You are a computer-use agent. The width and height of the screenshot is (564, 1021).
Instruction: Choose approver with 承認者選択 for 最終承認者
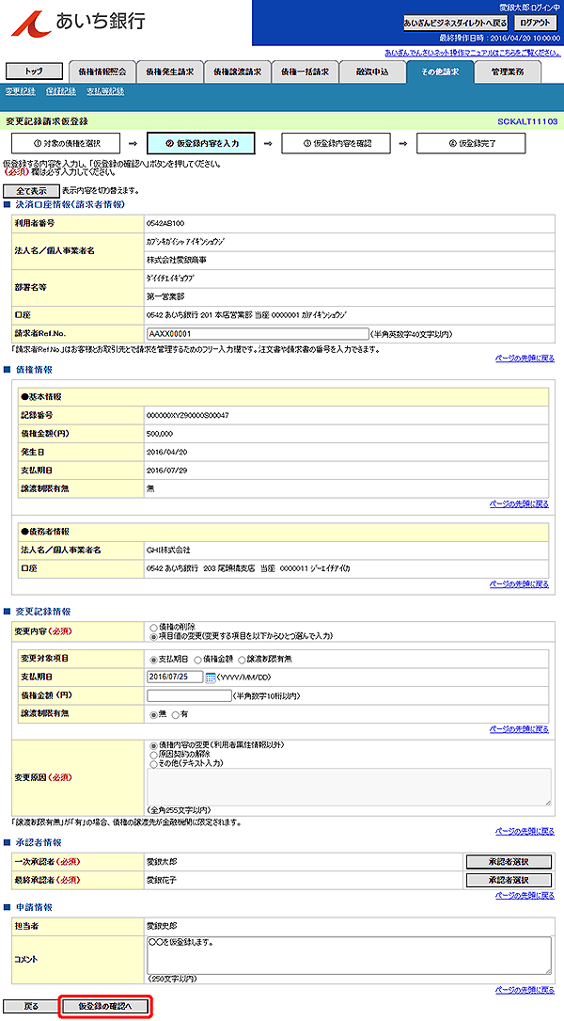pos(509,880)
